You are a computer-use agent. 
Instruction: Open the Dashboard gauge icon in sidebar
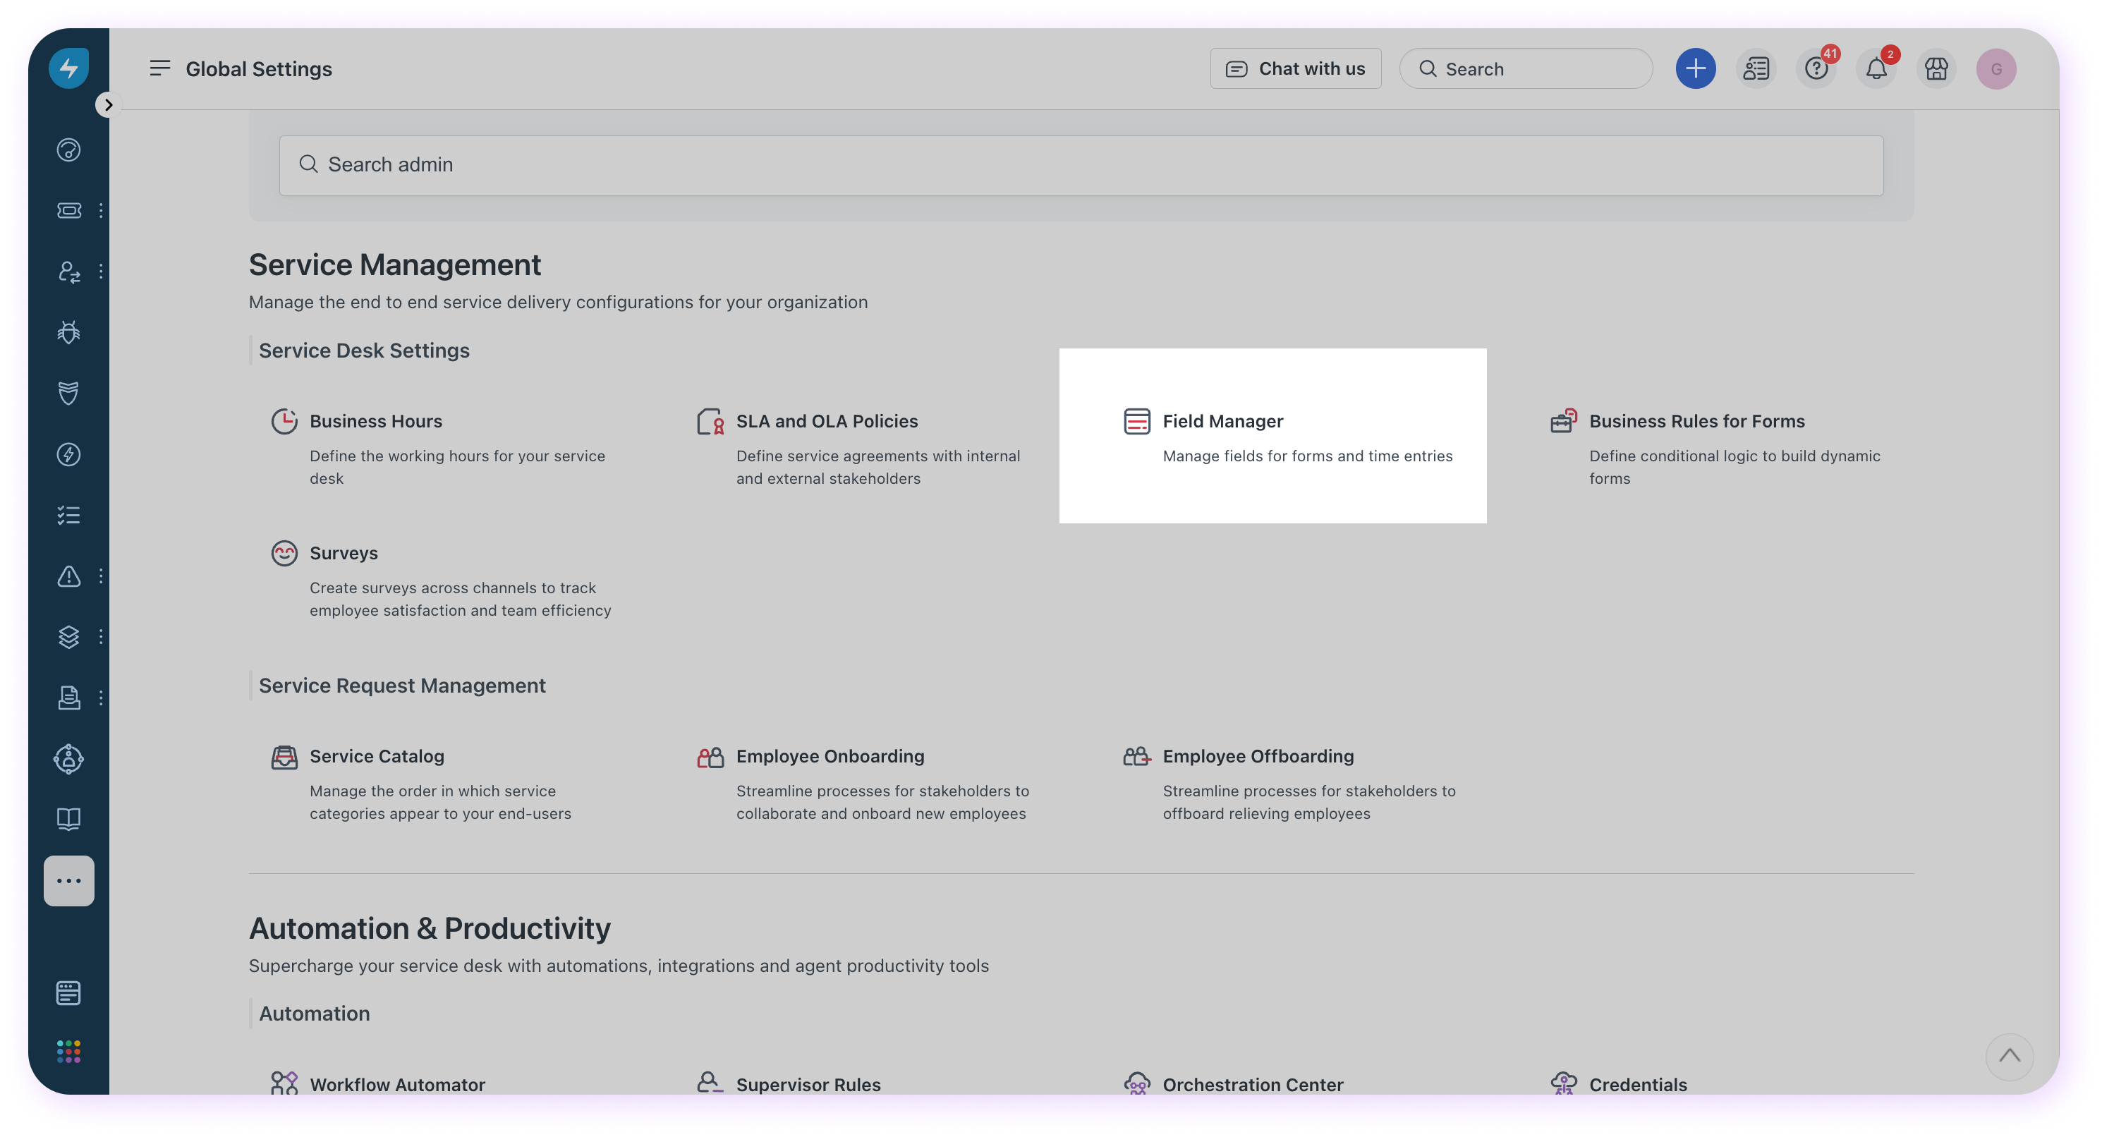[x=68, y=150]
